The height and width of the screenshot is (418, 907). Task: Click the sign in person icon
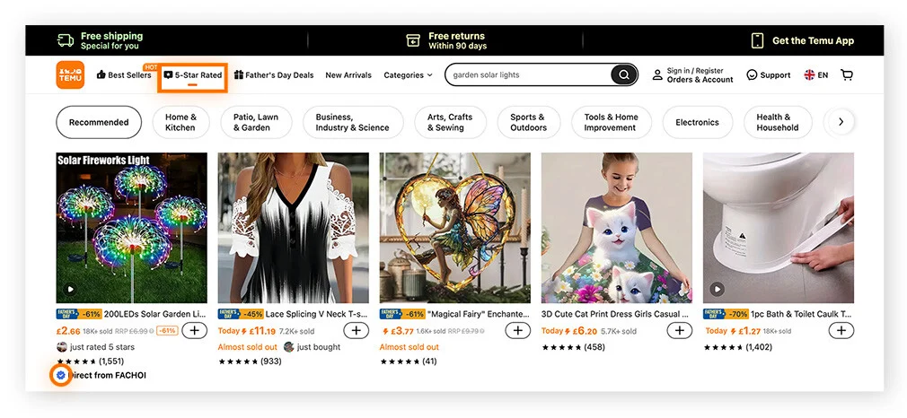pos(658,75)
